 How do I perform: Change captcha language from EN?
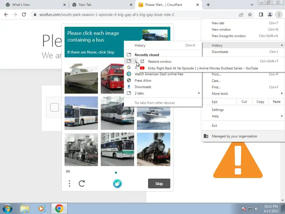pos(68,171)
